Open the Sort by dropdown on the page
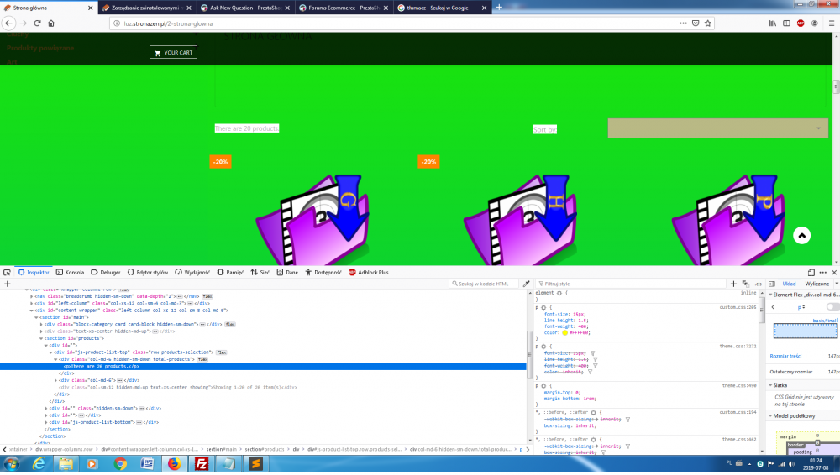The image size is (840, 475). pos(717,128)
